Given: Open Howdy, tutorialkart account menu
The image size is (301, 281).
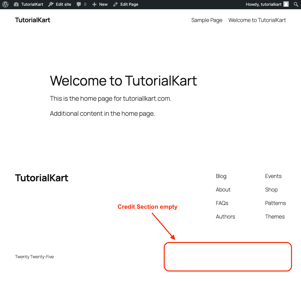Looking at the screenshot, I should point(264,4).
